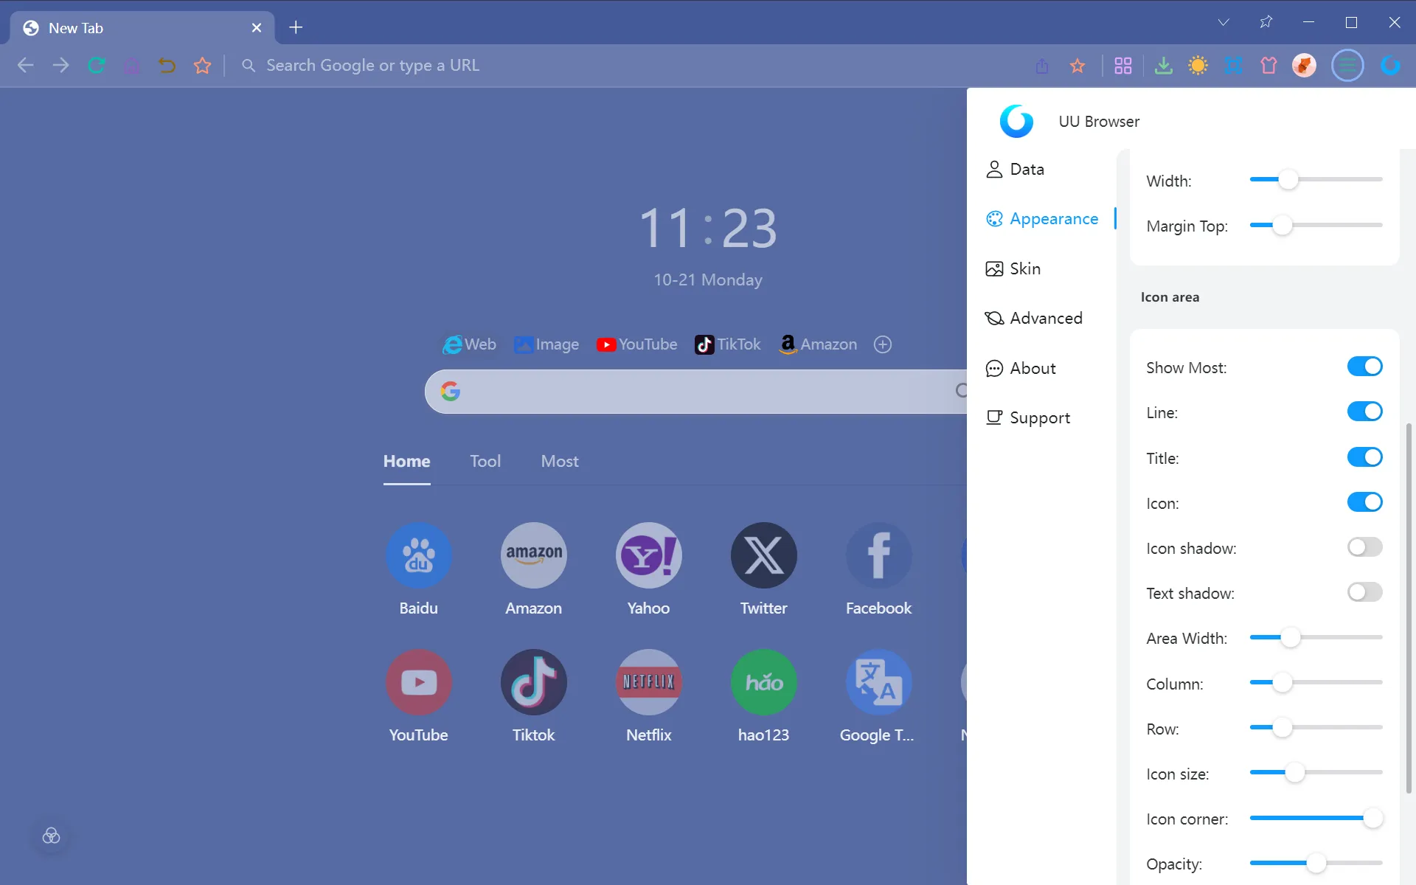Click the Icon size slider handle
This screenshot has height=885, width=1416.
[1294, 773]
